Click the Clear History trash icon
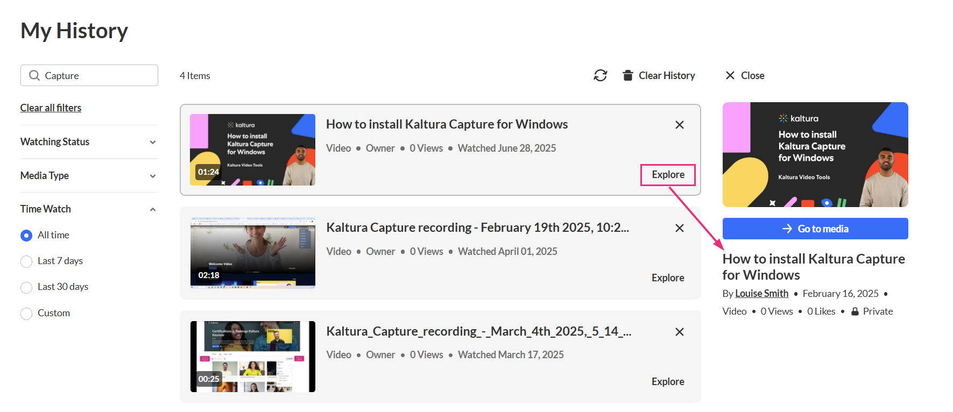953x412 pixels. click(627, 76)
